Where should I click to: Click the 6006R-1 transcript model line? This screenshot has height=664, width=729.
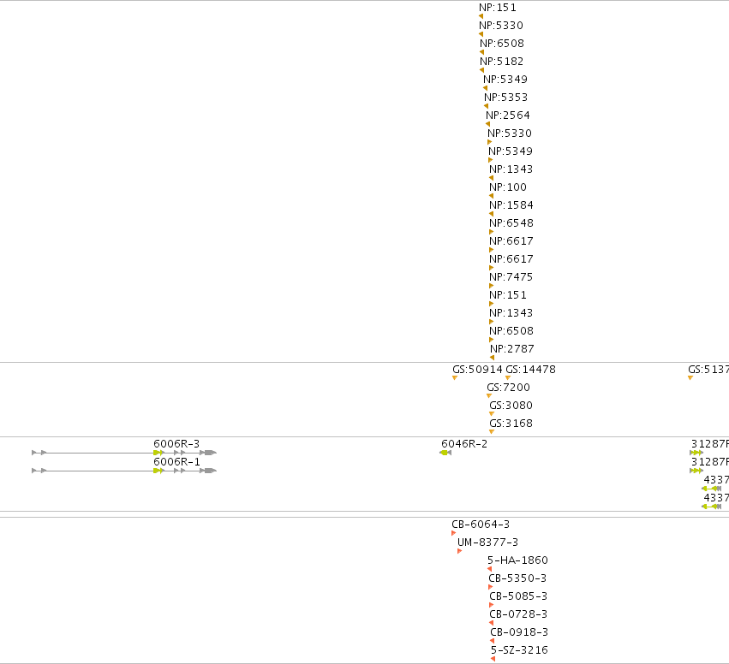pos(124,471)
